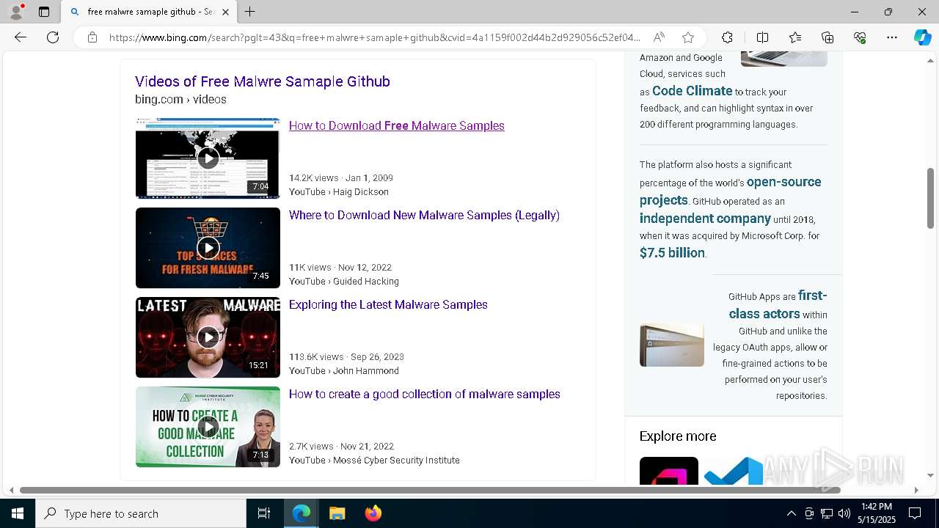939x528 pixels.
Task: Open the Favorites list icon
Action: tap(795, 37)
